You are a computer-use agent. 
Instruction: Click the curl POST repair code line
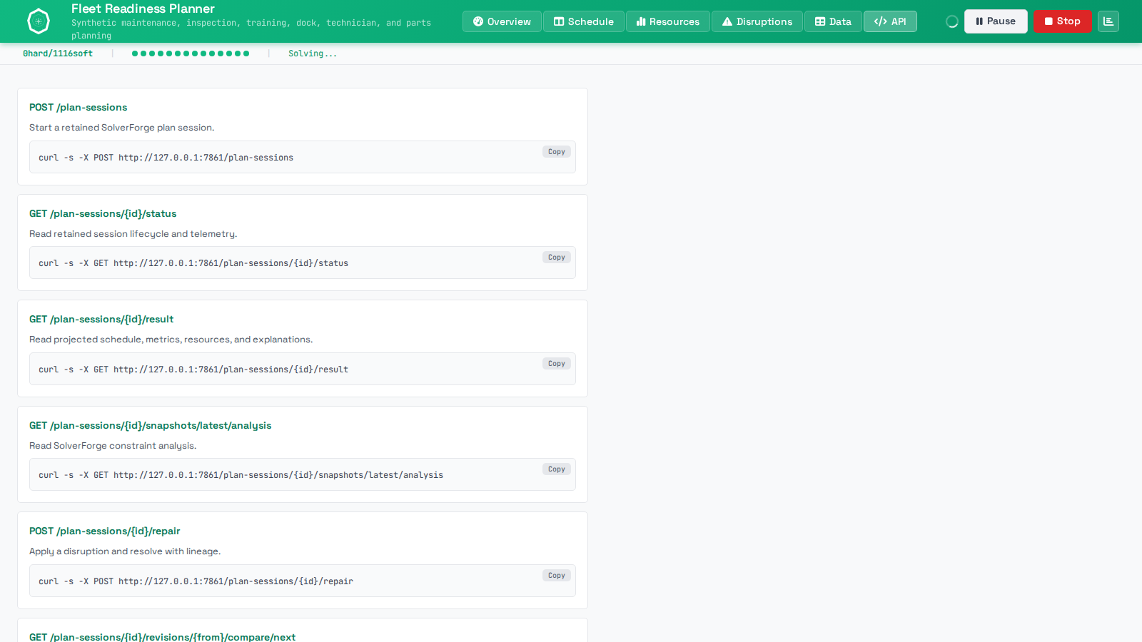196,581
